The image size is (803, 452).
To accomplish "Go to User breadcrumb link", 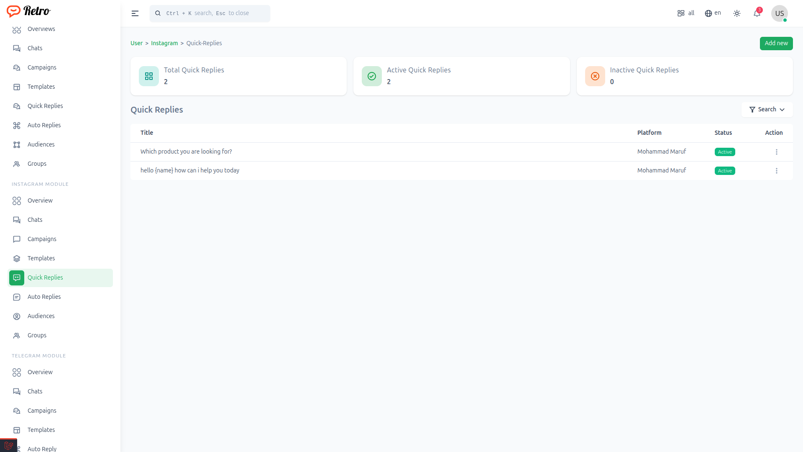I will [136, 43].
